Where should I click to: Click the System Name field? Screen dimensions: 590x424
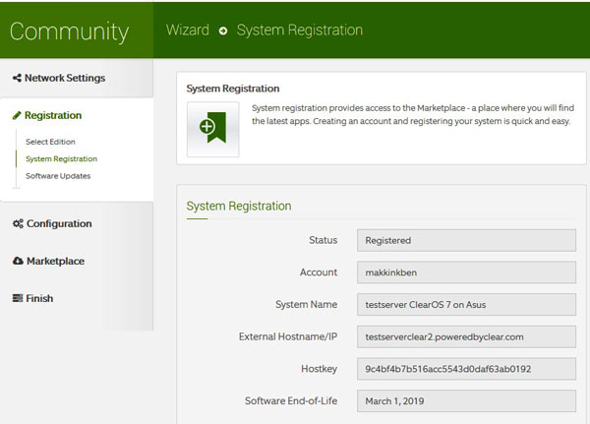466,304
